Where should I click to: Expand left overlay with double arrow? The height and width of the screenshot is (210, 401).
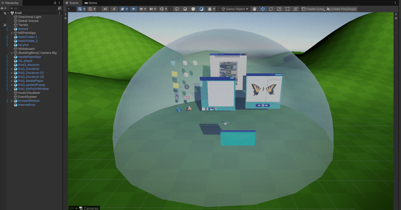[x=65, y=18]
